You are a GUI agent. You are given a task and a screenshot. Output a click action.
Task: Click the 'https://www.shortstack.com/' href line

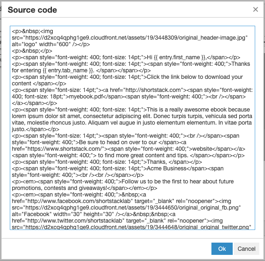pos(128,149)
